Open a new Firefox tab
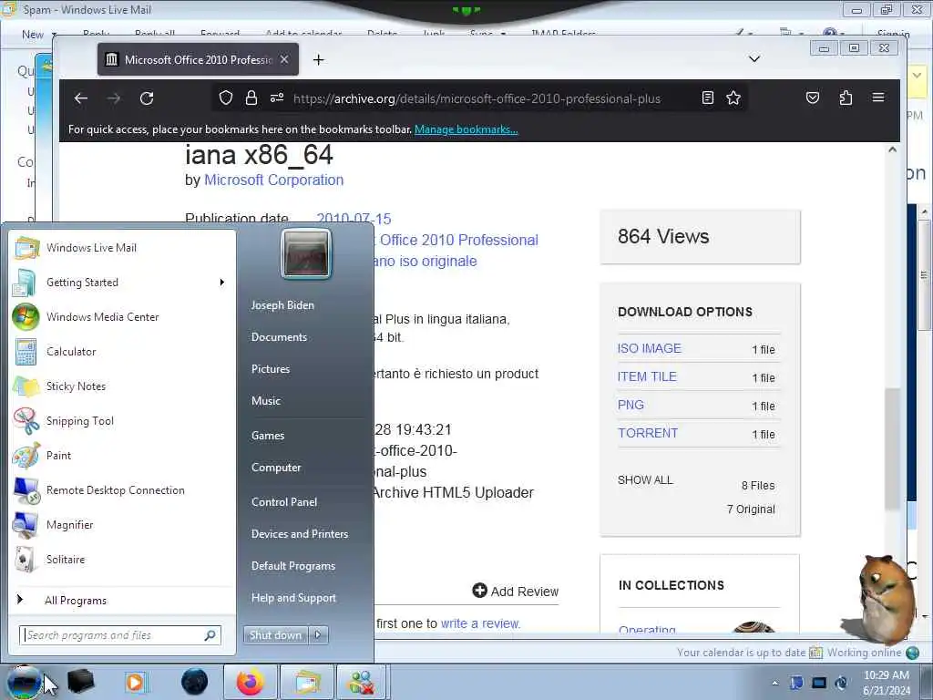 318,59
